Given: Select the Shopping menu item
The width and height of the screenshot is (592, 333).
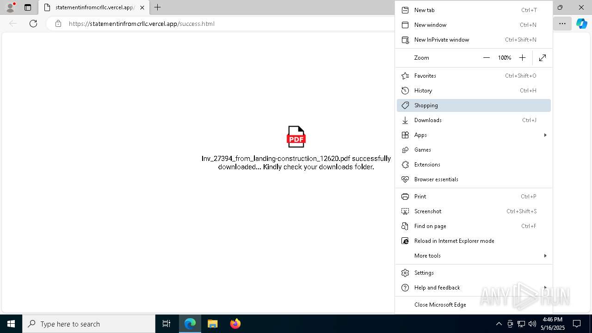Looking at the screenshot, I should tap(474, 105).
